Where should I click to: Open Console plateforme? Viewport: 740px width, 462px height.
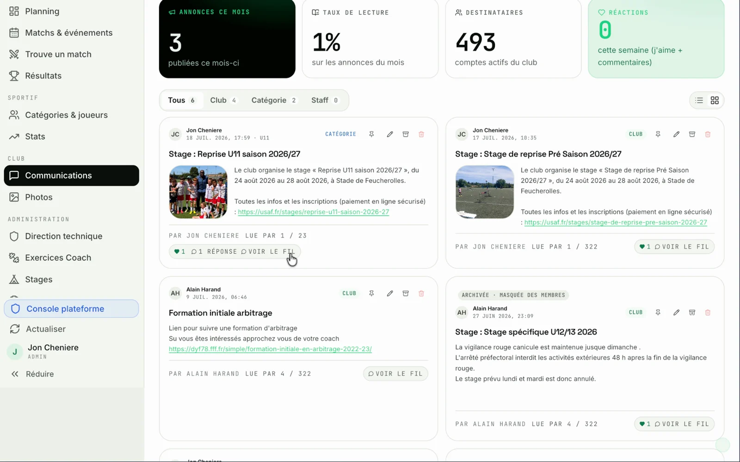pos(71,309)
